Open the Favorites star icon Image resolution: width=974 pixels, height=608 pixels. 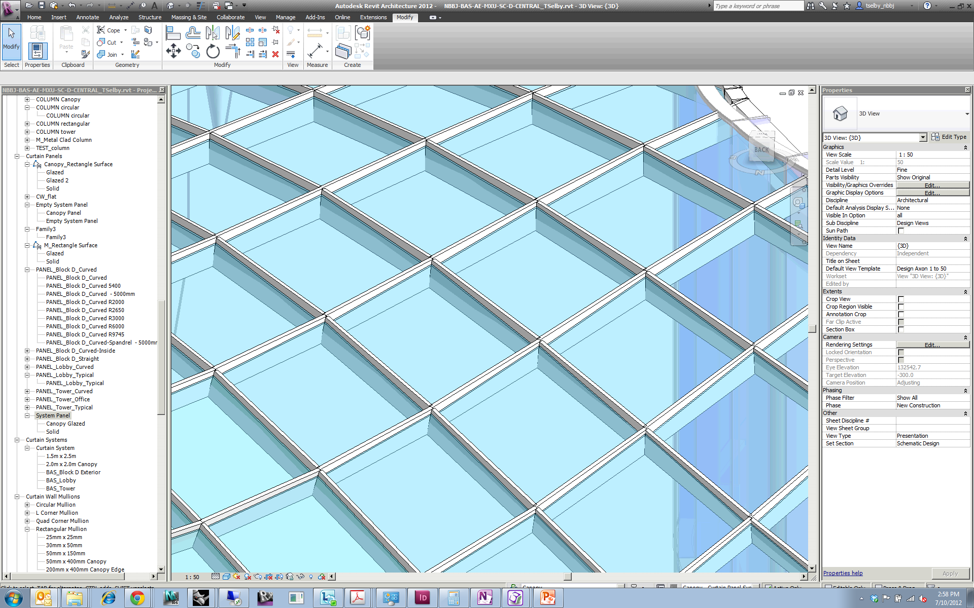[x=847, y=6]
